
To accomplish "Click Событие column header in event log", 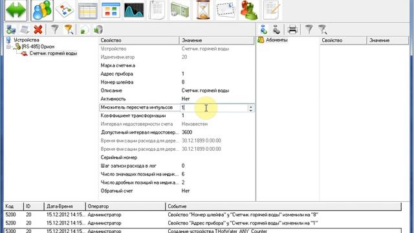I will (283, 206).
